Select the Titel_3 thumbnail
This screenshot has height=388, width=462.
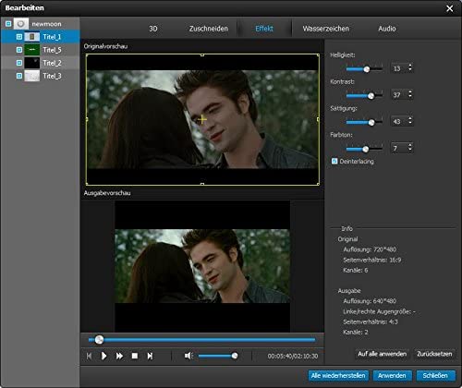pyautogui.click(x=32, y=76)
